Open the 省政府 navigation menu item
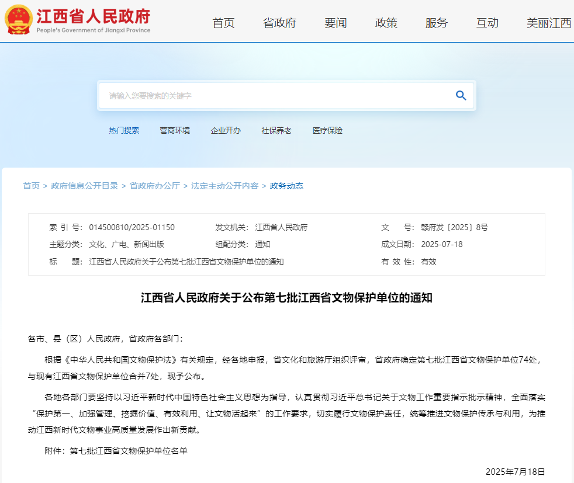This screenshot has height=483, width=574. [279, 23]
